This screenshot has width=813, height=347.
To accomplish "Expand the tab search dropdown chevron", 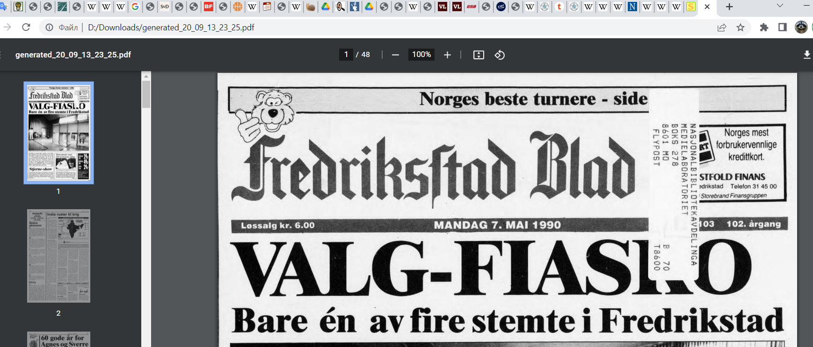I will click(779, 6).
